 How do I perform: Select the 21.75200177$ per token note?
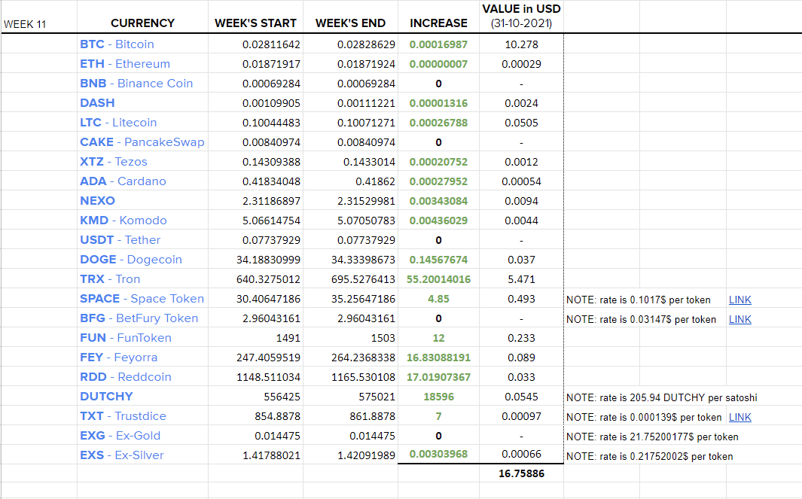[x=652, y=437]
